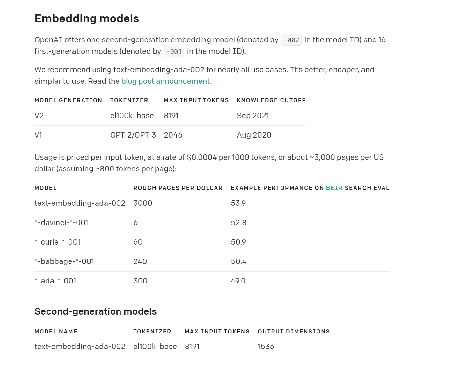Click the V1 model generation cell
Image resolution: width=474 pixels, height=372 pixels.
coord(38,135)
